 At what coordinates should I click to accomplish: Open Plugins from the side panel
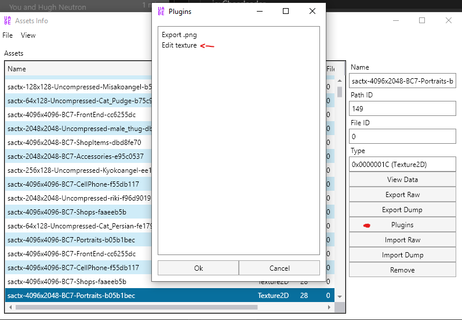[x=402, y=225]
